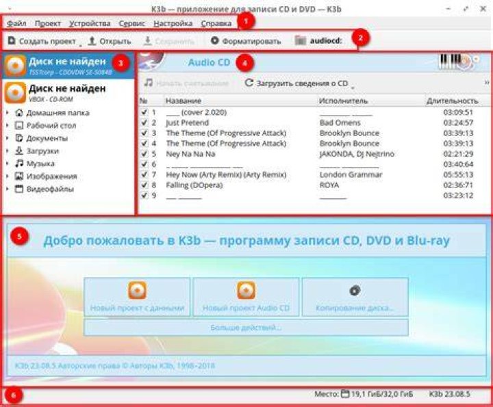Click Новый проект с данными button
493x407 pixels.
(x=137, y=297)
